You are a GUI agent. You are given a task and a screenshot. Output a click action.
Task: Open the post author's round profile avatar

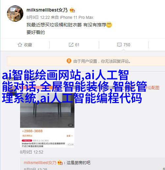(15, 14)
